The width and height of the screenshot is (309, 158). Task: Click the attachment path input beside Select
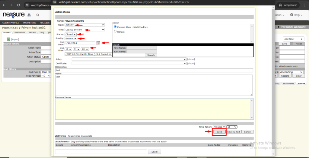point(101,152)
